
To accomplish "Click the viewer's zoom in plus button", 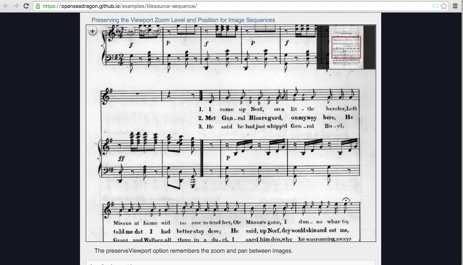I will pos(93,31).
